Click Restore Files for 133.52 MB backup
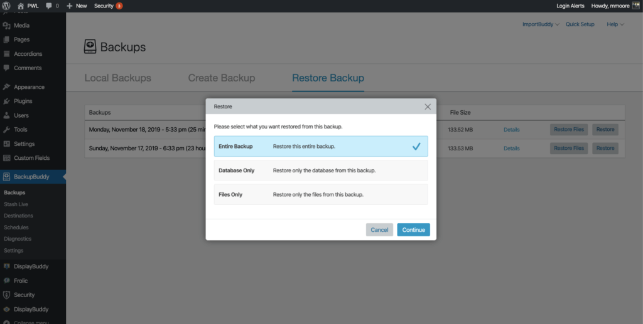 pyautogui.click(x=569, y=130)
